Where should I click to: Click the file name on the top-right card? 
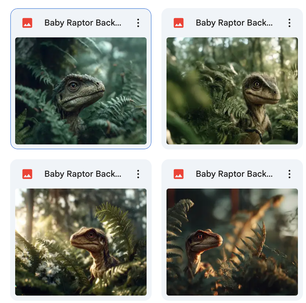pos(234,23)
